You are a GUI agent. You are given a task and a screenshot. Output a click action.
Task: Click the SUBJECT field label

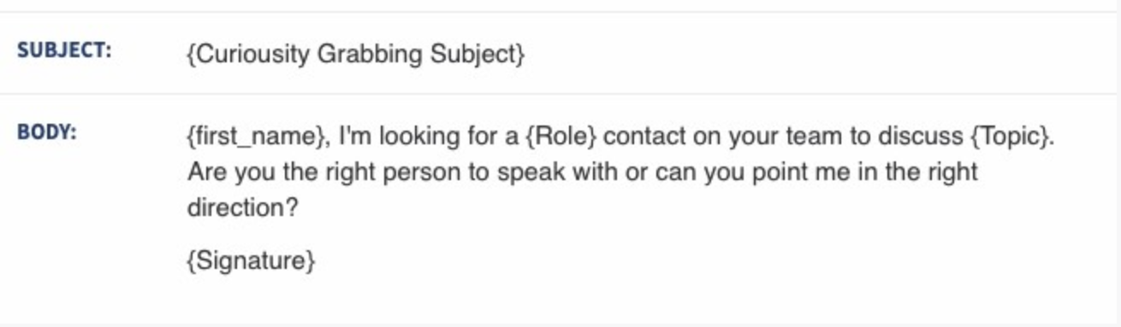[63, 50]
